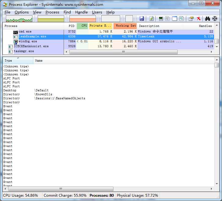Sort by the PID column header
222x201 pixels.
pyautogui.click(x=70, y=26)
